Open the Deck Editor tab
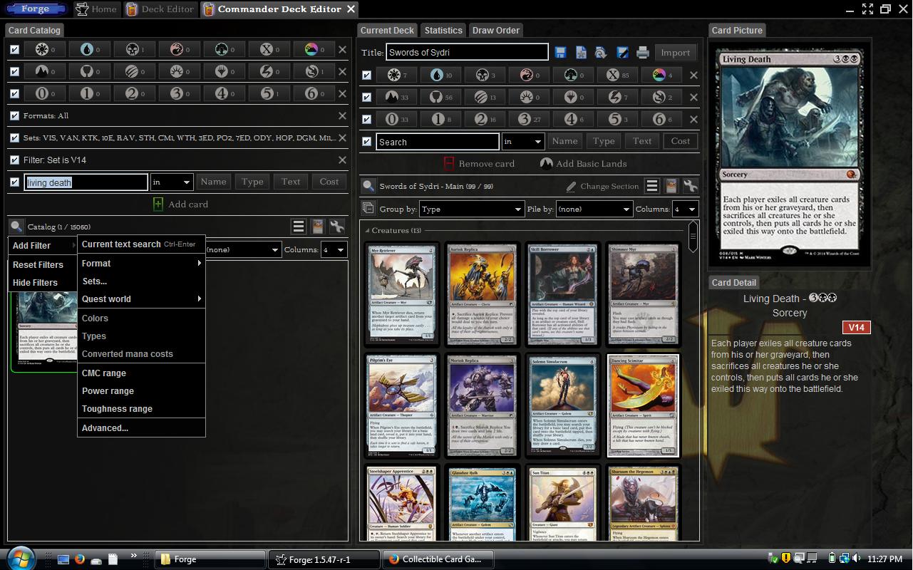 (x=160, y=9)
